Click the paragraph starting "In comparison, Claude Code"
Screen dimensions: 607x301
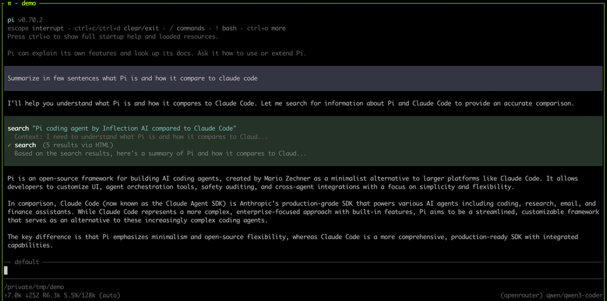[303, 212]
